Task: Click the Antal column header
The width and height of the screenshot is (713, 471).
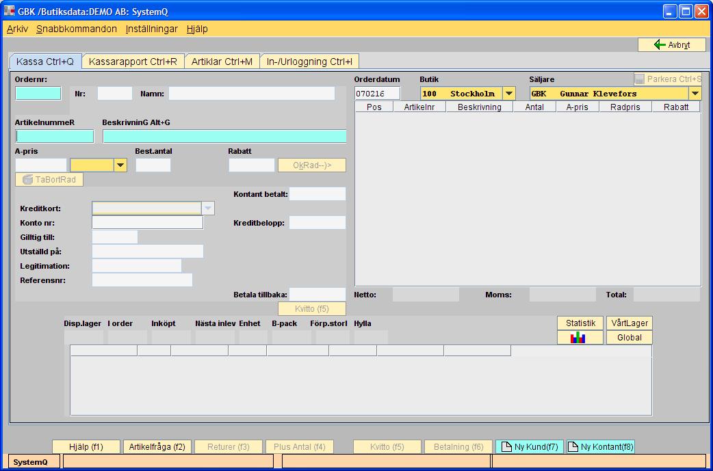Action: 534,107
